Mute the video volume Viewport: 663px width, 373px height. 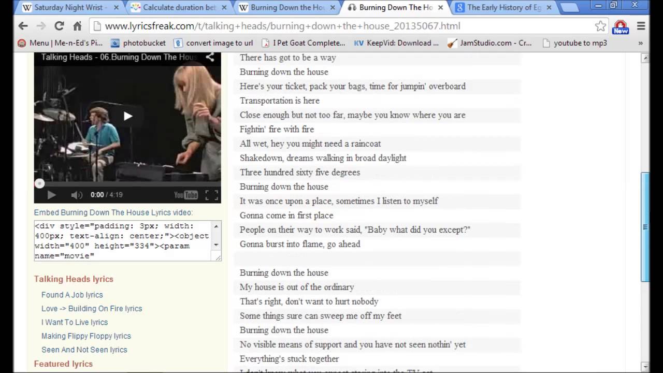click(77, 195)
